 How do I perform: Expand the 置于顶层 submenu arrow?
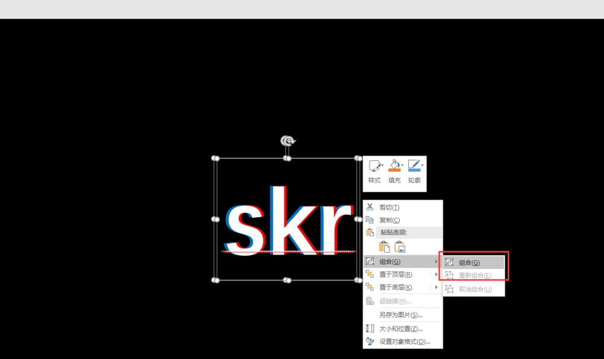[x=437, y=274]
